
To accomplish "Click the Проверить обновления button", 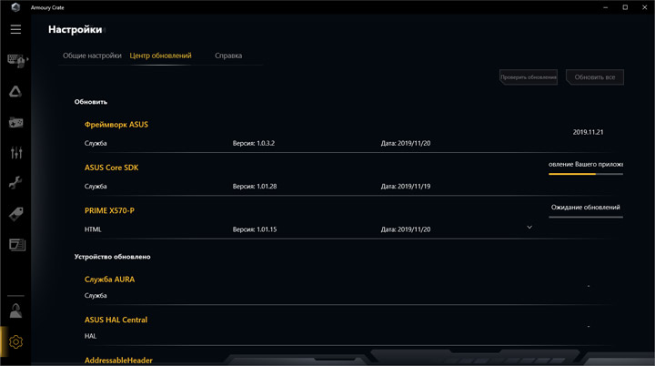I will point(529,77).
